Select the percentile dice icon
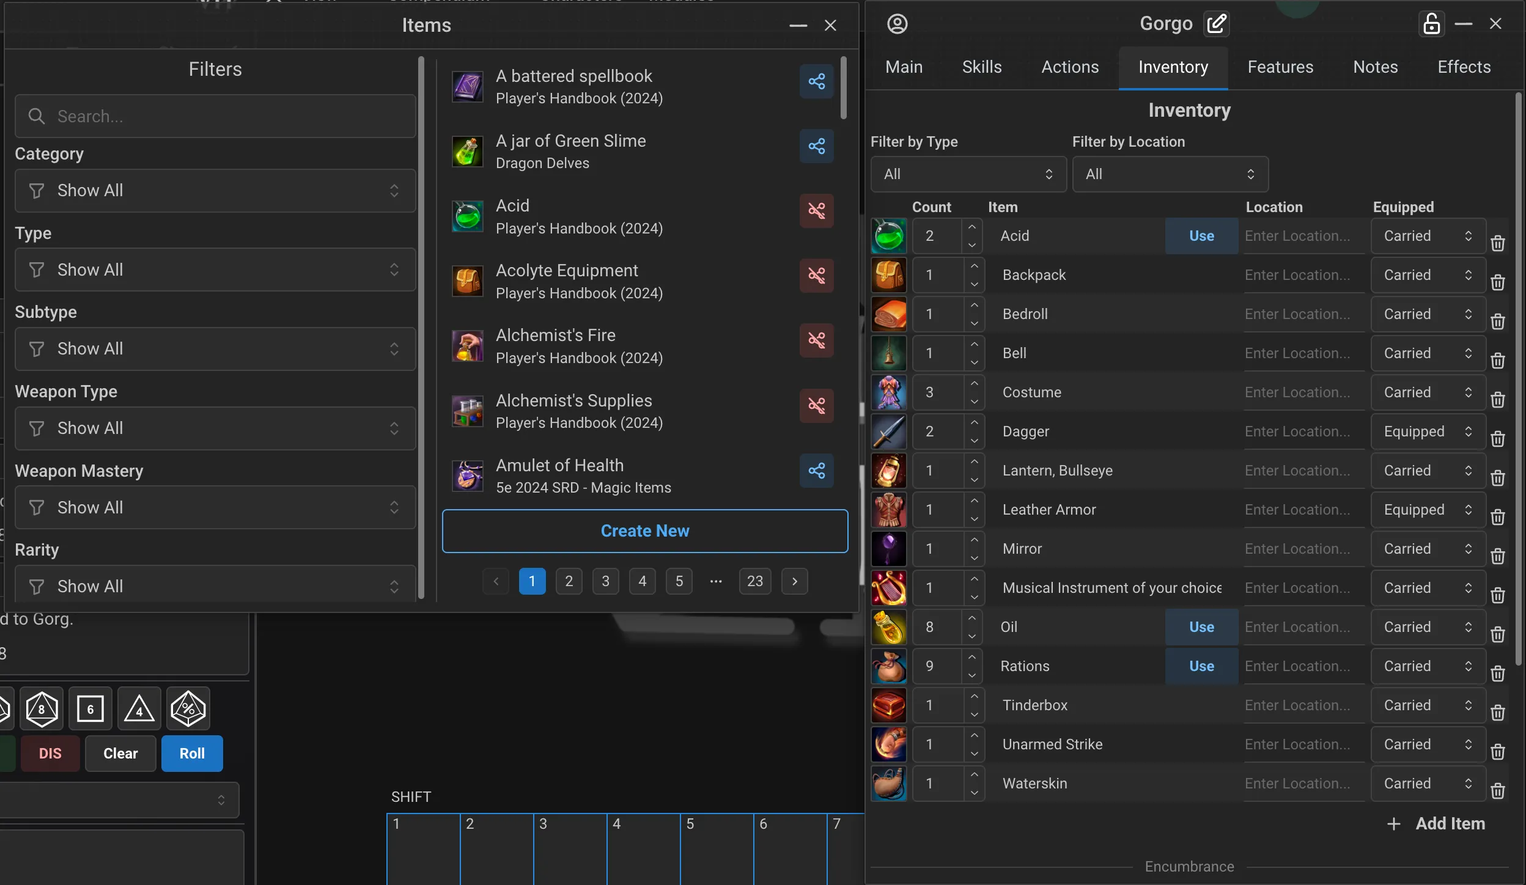1526x885 pixels. tap(188, 708)
